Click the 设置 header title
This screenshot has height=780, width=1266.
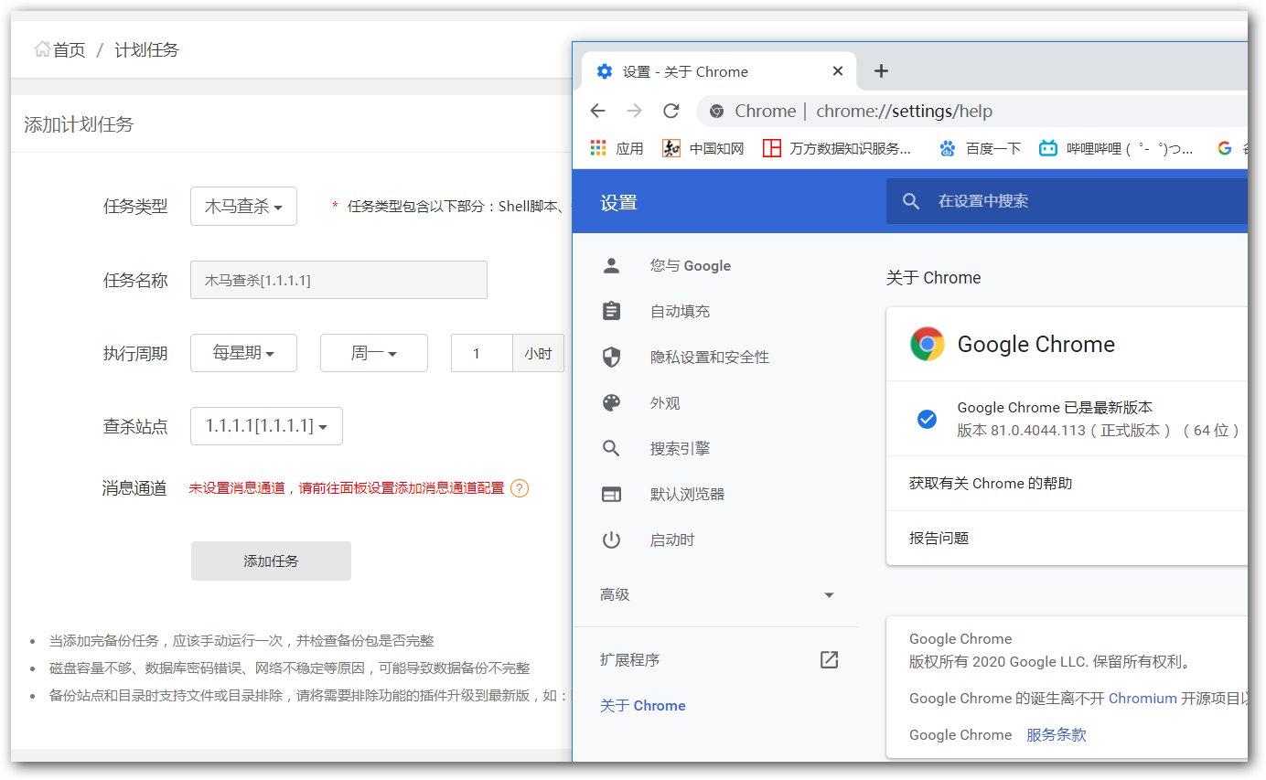point(618,203)
